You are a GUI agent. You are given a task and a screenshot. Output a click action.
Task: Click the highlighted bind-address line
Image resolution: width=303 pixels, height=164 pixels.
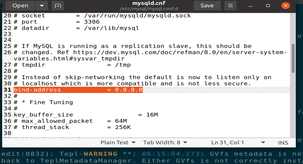coord(78,90)
